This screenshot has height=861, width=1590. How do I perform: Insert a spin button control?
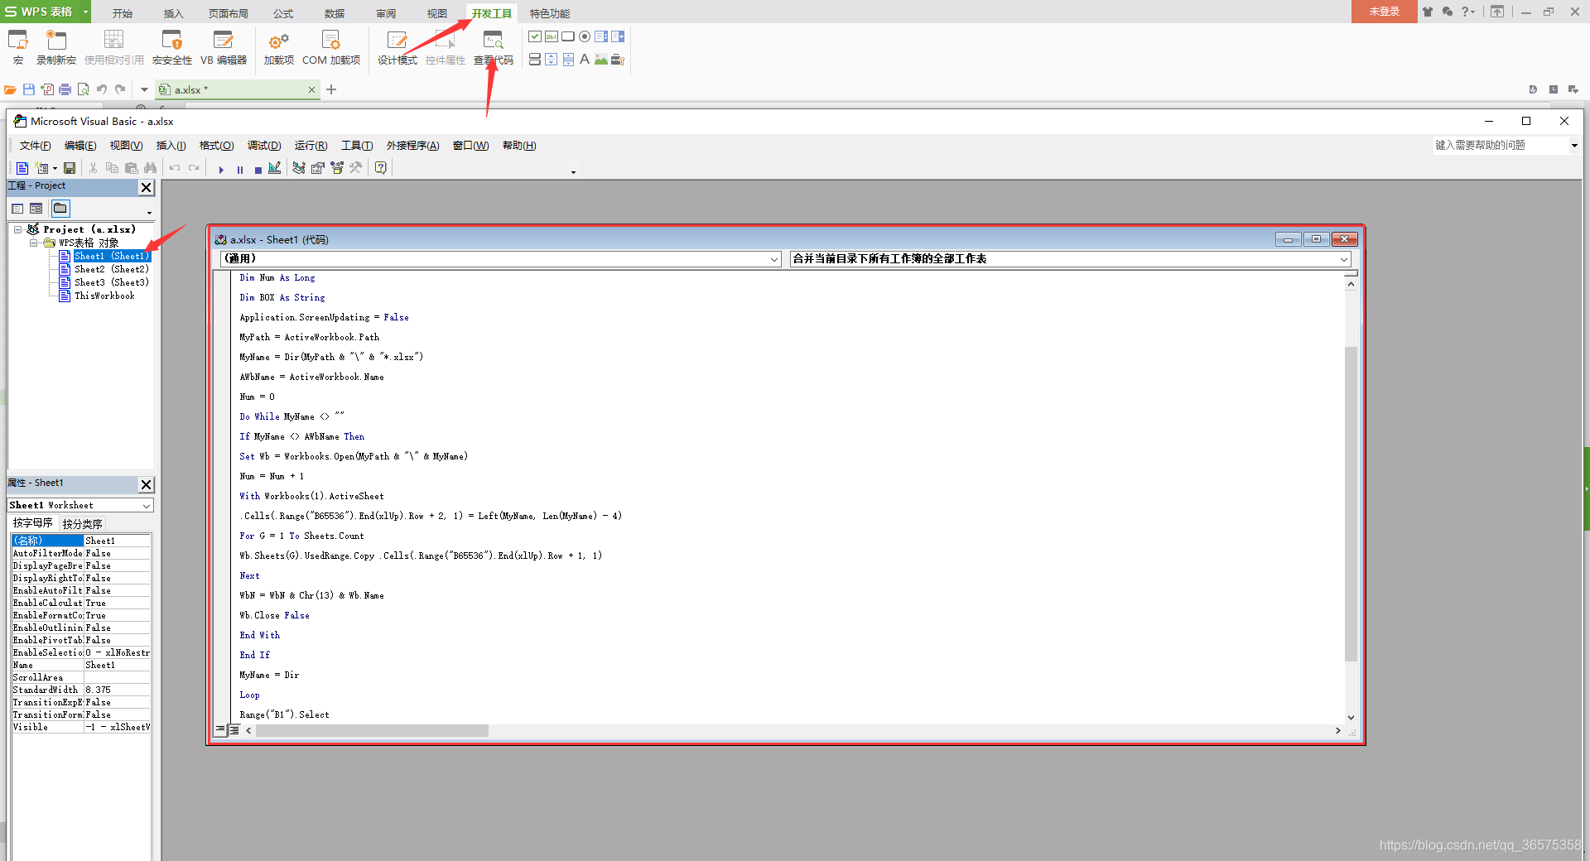tap(552, 60)
